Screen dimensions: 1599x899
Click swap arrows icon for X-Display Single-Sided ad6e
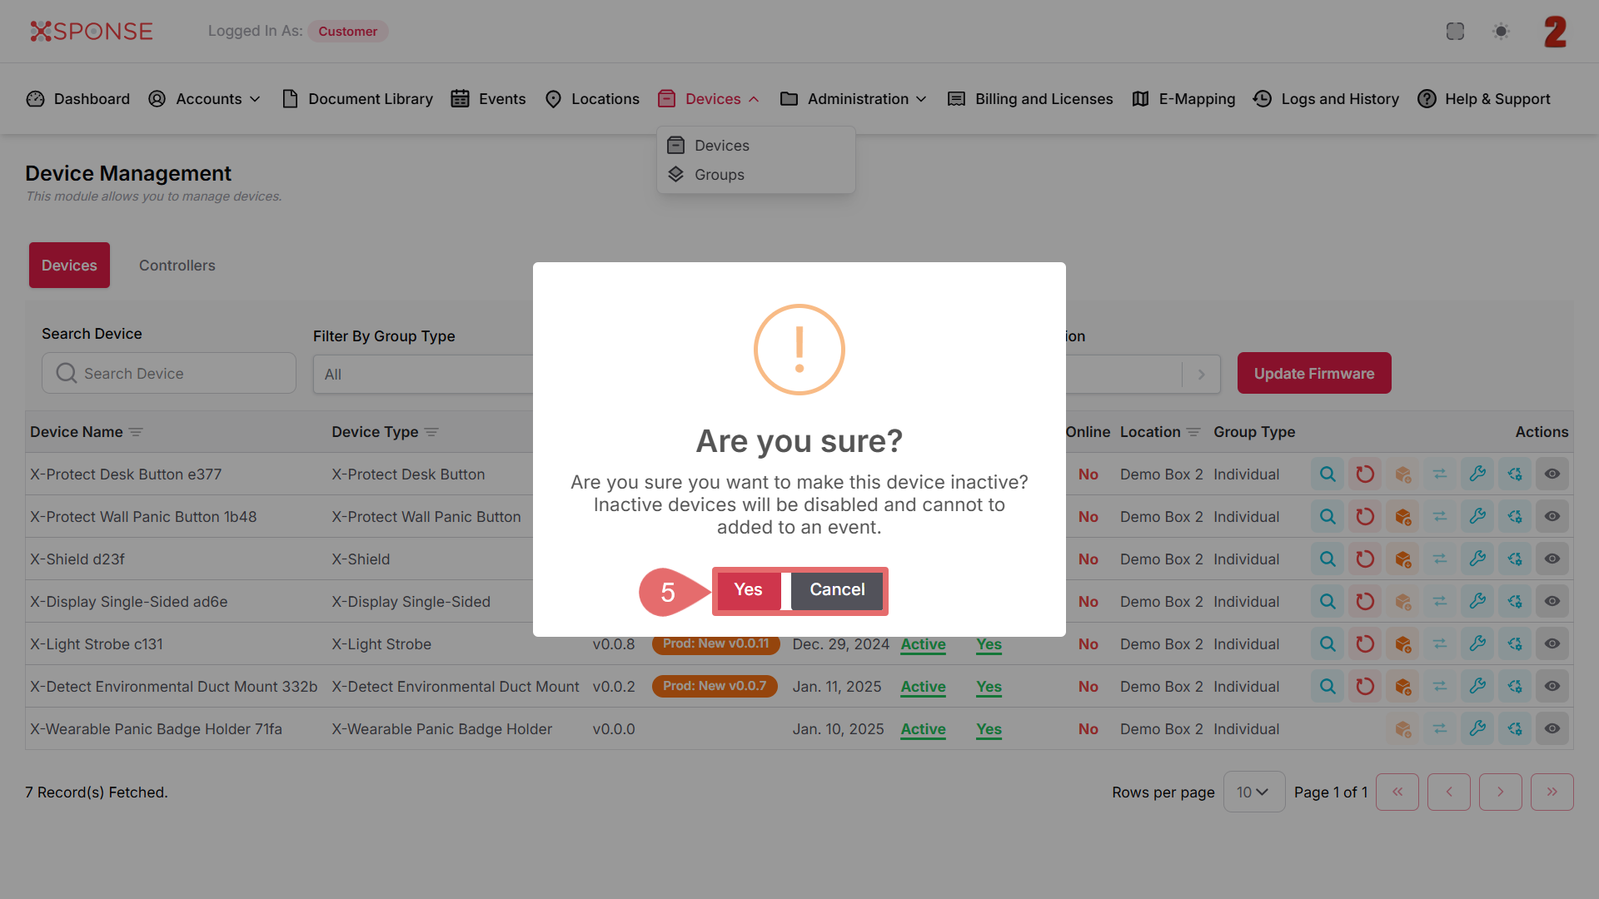coord(1440,602)
